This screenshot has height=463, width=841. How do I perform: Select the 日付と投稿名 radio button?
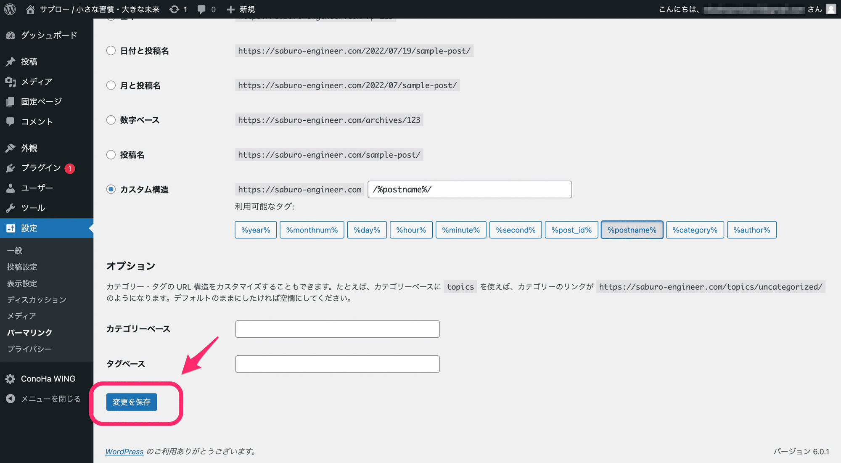(x=111, y=51)
